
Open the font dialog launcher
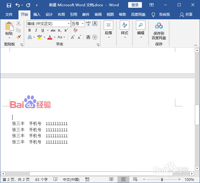pyautogui.click(x=98, y=45)
